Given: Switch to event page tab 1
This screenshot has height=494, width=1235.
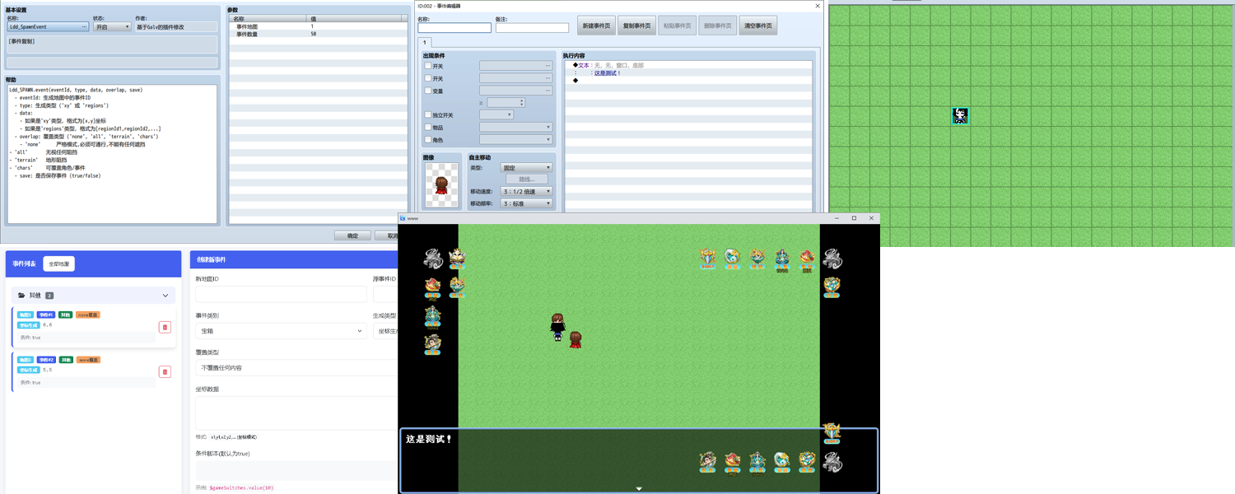Looking at the screenshot, I should 425,43.
